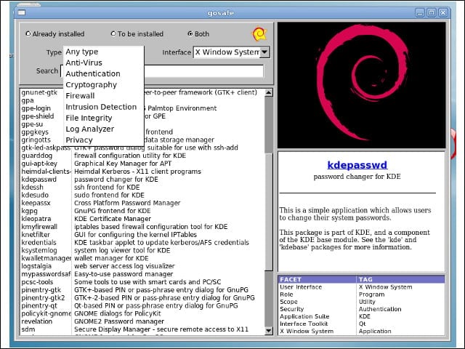Image resolution: width=465 pixels, height=349 pixels.
Task: Click scrollbar down arrow in package list
Action: tap(269, 330)
